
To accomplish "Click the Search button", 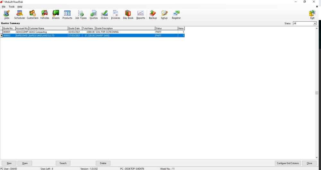I will 63,163.
